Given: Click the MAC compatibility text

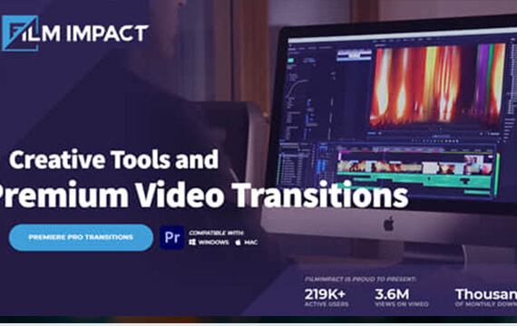Looking at the screenshot, I should coord(251,243).
